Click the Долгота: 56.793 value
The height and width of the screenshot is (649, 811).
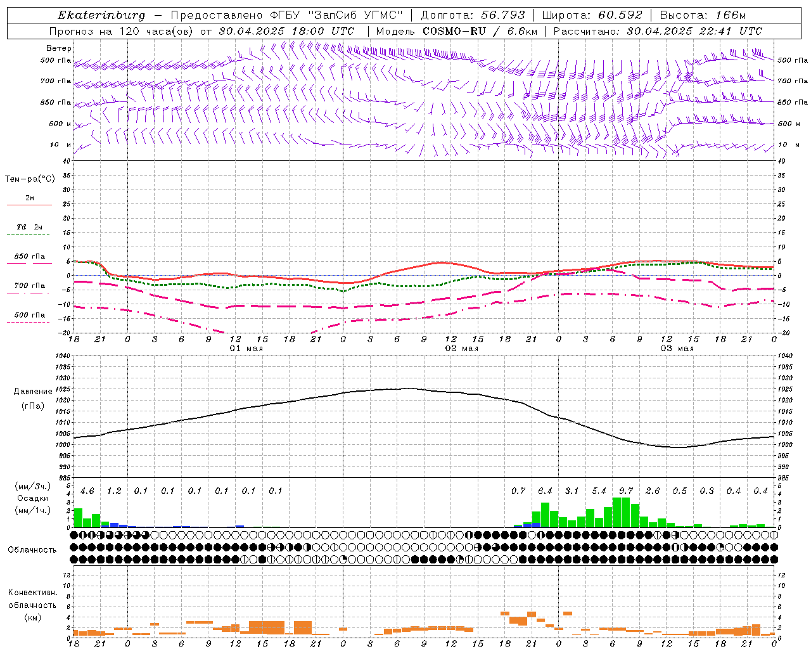tap(472, 15)
